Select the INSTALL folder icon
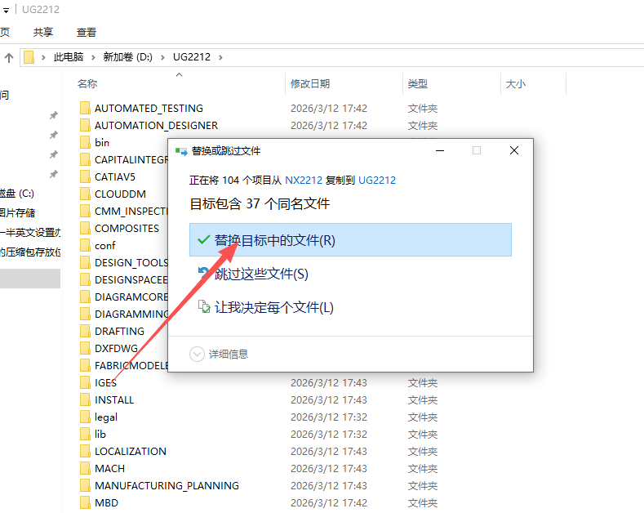The height and width of the screenshot is (513, 644). click(x=85, y=400)
